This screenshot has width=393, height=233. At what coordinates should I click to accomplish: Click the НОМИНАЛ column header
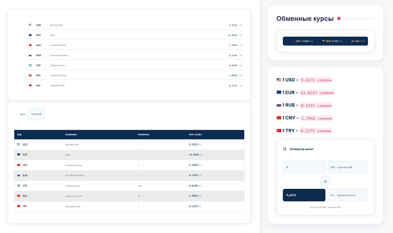[x=144, y=135]
